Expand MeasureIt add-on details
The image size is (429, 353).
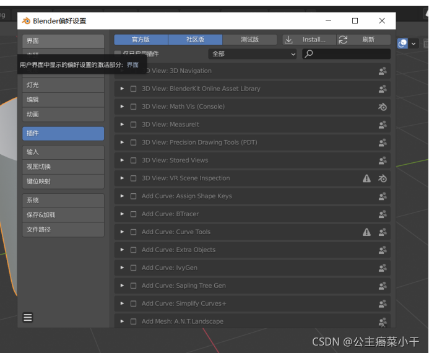click(122, 124)
